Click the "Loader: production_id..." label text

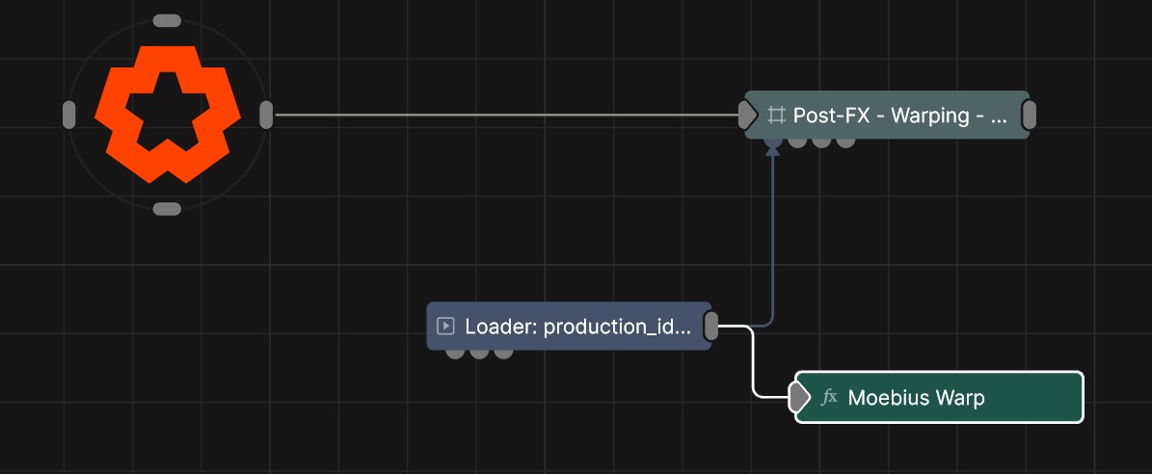578,327
